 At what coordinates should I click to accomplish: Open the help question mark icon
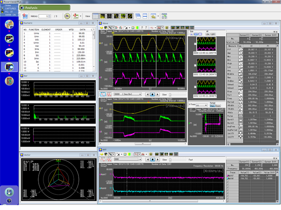(9, 201)
